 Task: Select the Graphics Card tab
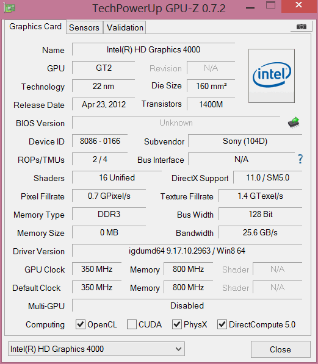[x=35, y=26]
